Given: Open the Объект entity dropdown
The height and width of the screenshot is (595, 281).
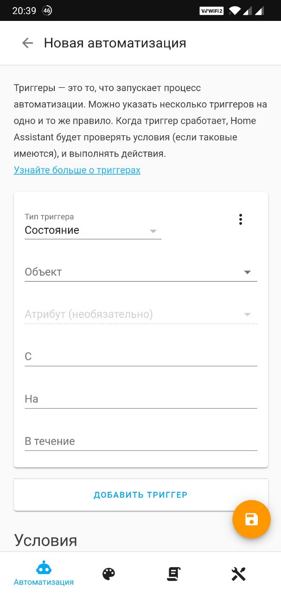Looking at the screenshot, I should pyautogui.click(x=140, y=272).
